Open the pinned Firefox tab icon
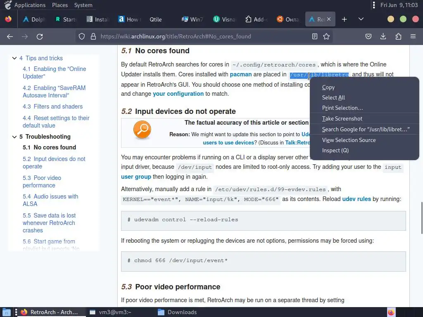The height and width of the screenshot is (317, 423). (x=8, y=19)
